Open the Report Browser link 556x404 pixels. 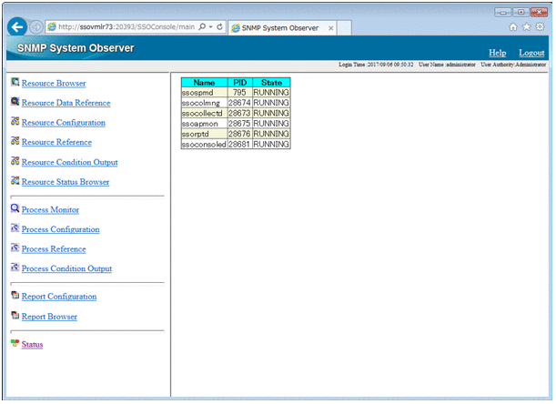coord(49,317)
